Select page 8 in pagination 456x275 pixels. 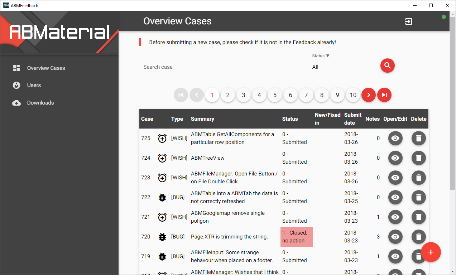[x=322, y=95]
